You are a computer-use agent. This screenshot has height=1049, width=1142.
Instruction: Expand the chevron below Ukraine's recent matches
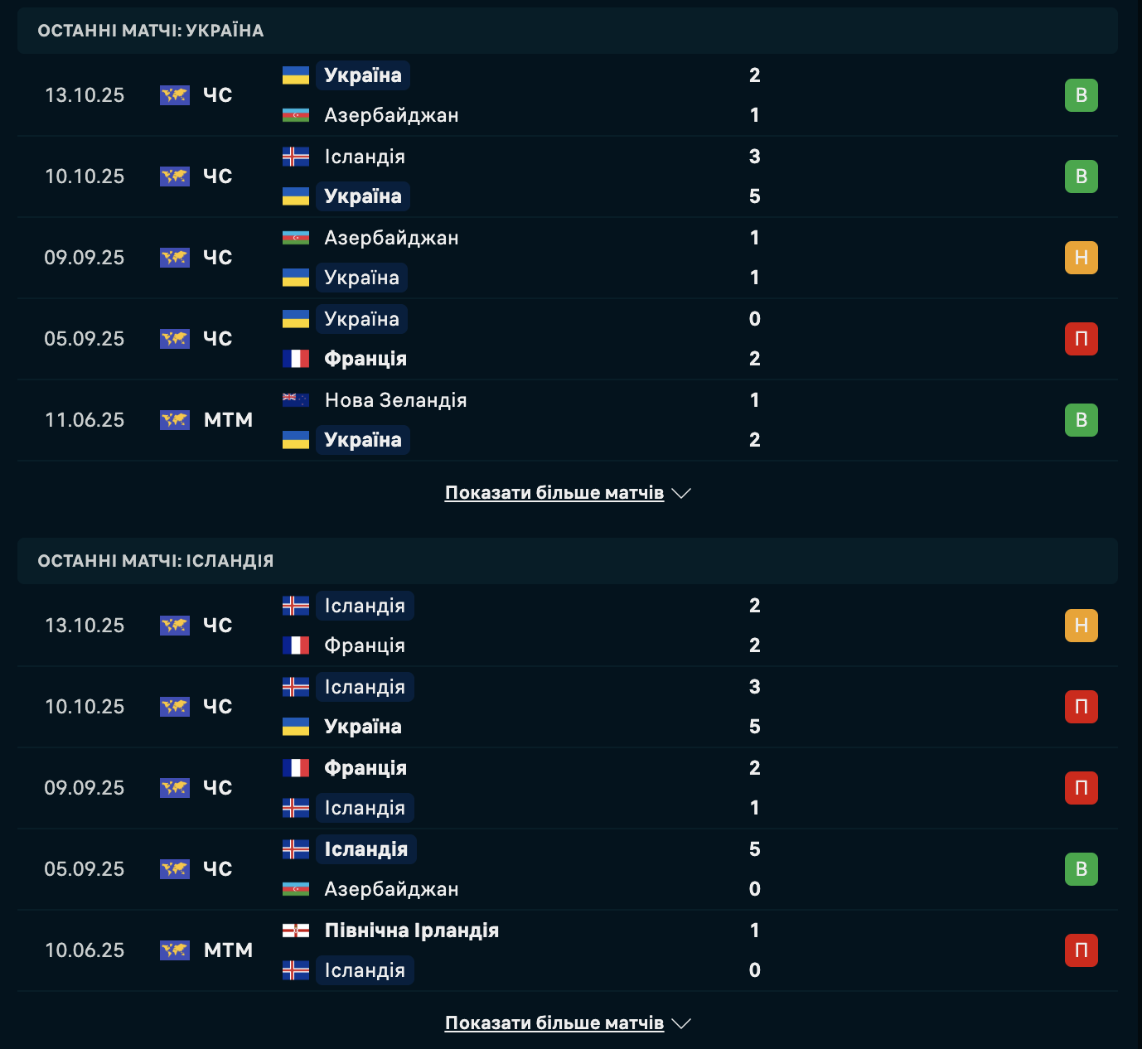[x=681, y=493]
